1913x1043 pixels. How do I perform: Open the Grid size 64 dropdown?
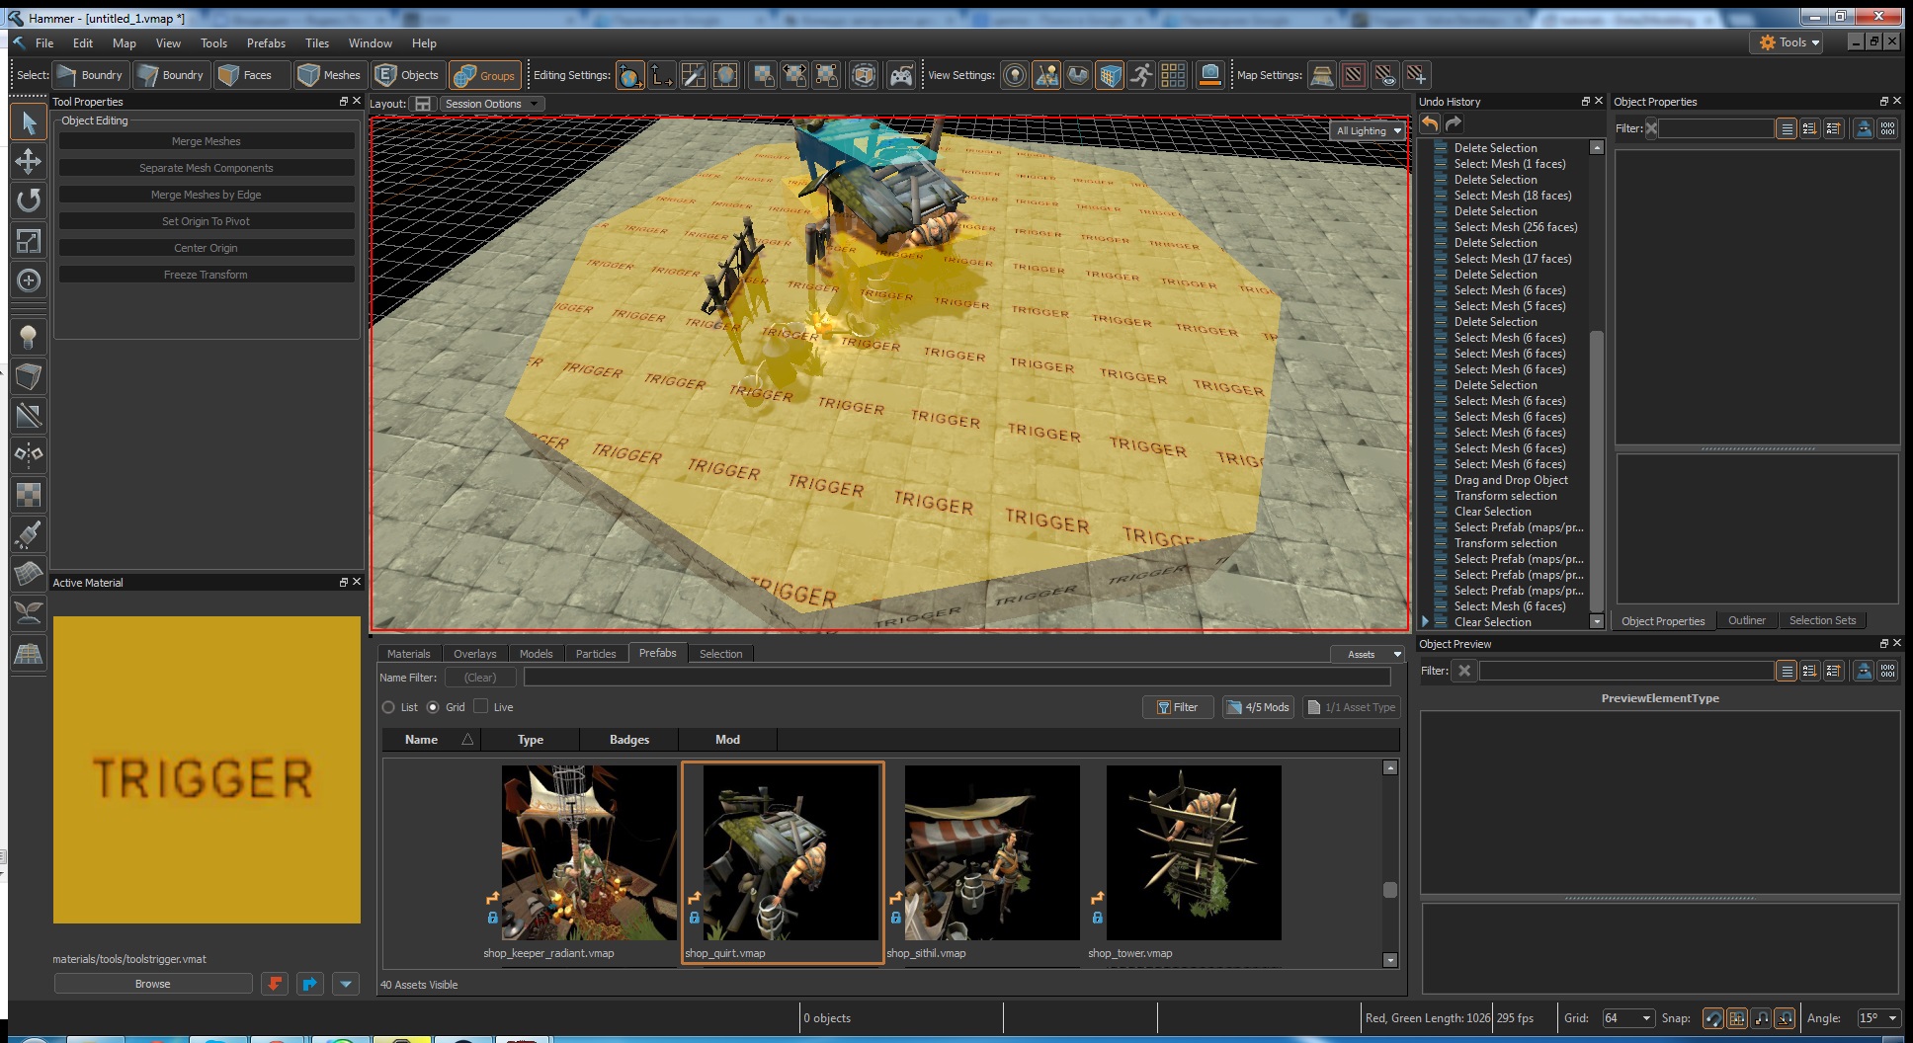(x=1627, y=1018)
